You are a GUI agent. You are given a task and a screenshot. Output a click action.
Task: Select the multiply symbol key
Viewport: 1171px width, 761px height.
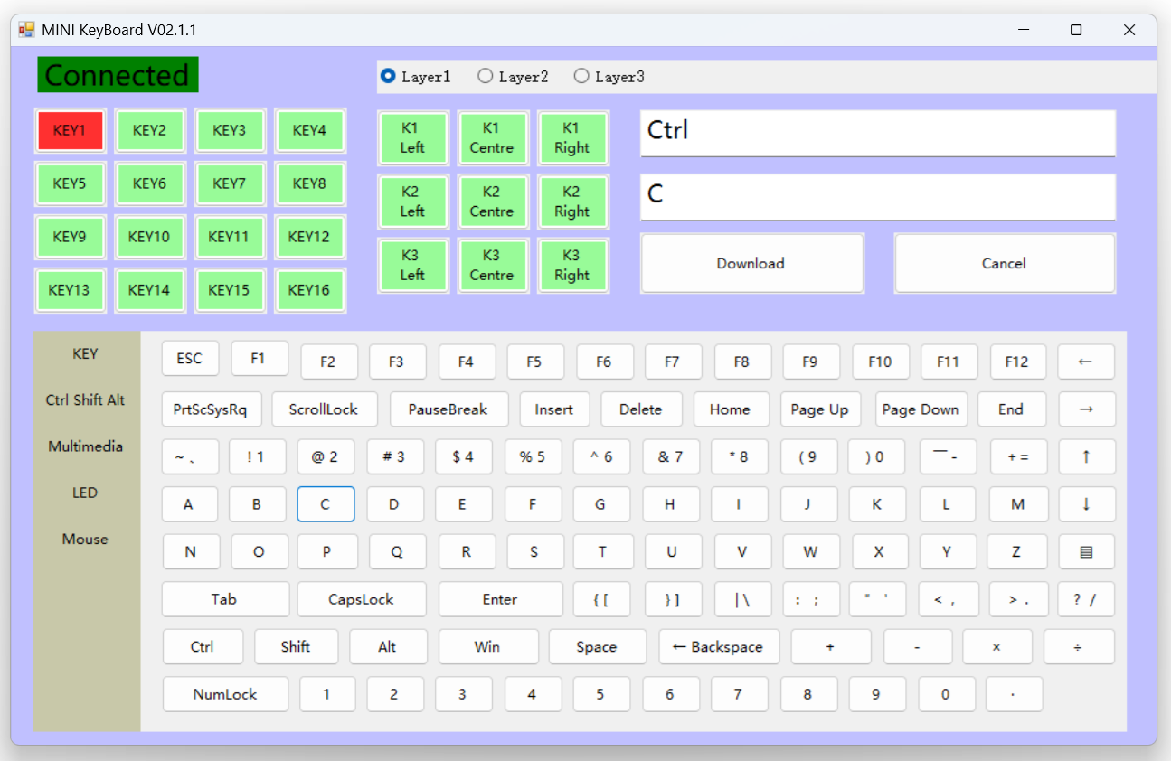[x=996, y=647]
